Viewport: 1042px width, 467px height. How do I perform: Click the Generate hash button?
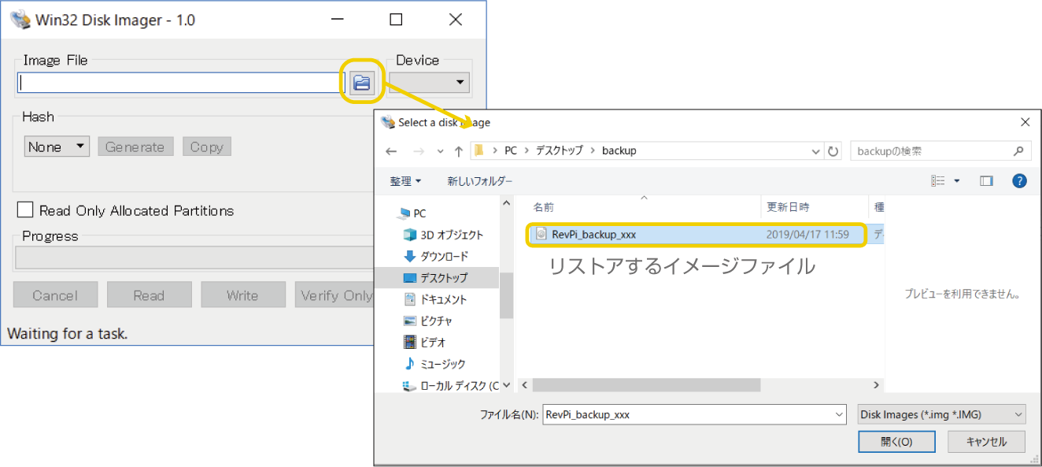pos(135,146)
